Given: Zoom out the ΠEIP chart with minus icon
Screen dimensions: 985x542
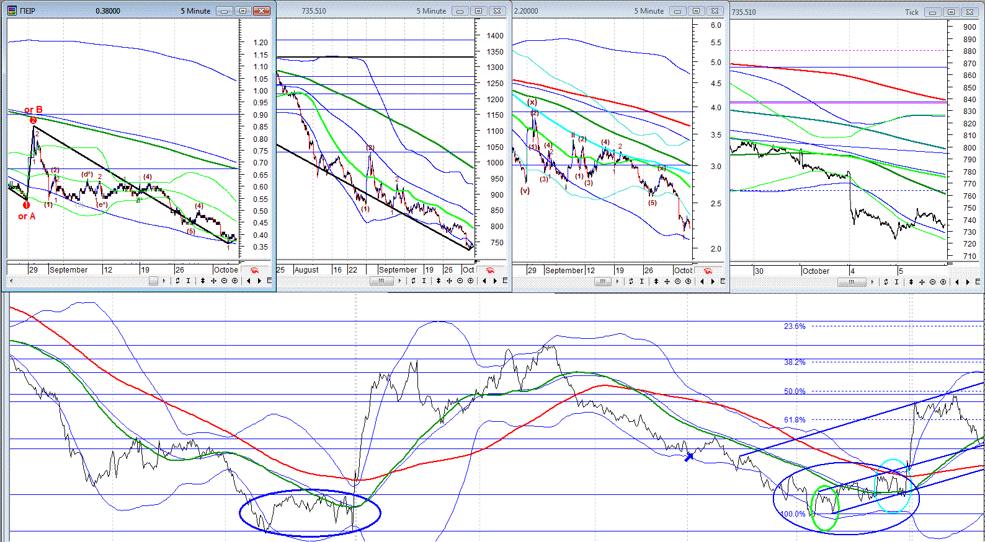Looking at the screenshot, I should [x=224, y=281].
